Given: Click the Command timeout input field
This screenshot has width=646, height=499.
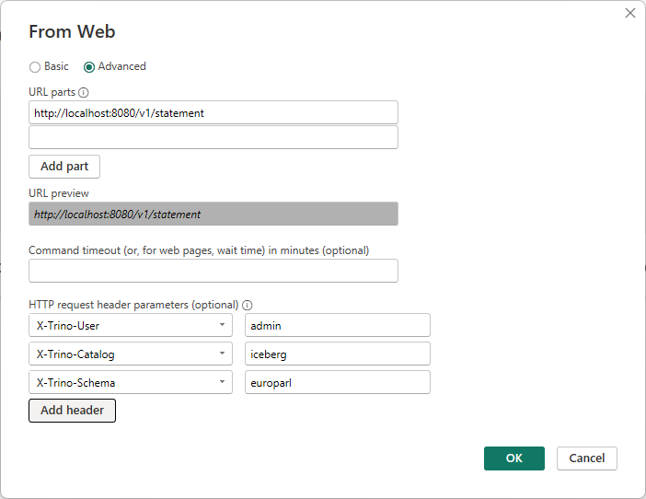Looking at the screenshot, I should coord(213,271).
